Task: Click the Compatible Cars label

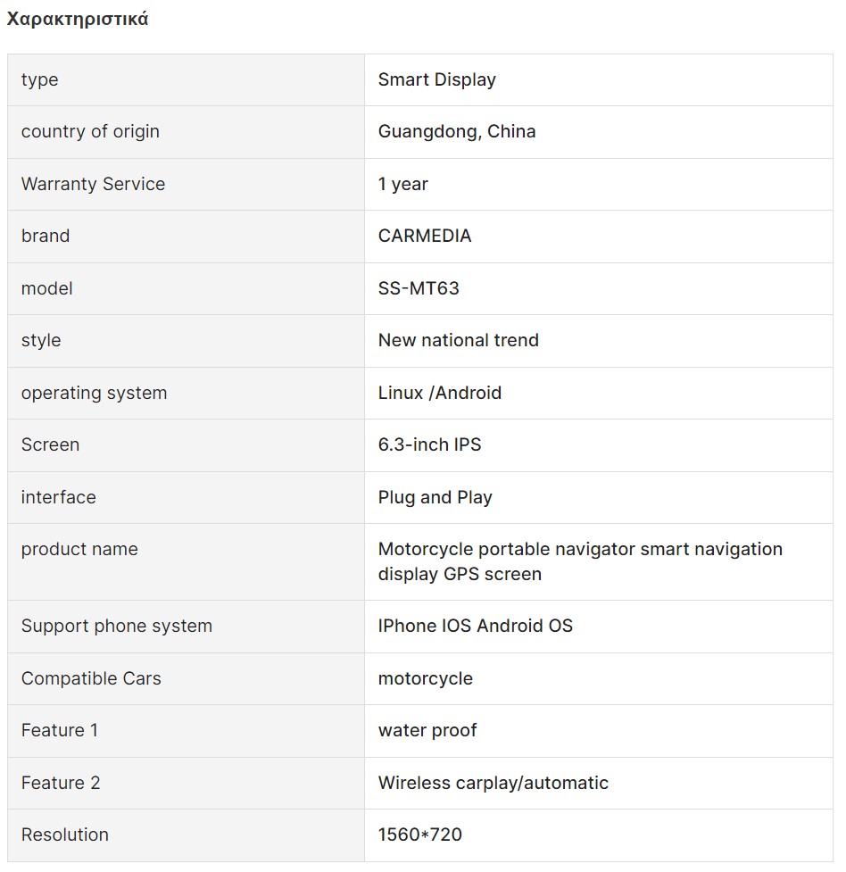Action: 91,678
